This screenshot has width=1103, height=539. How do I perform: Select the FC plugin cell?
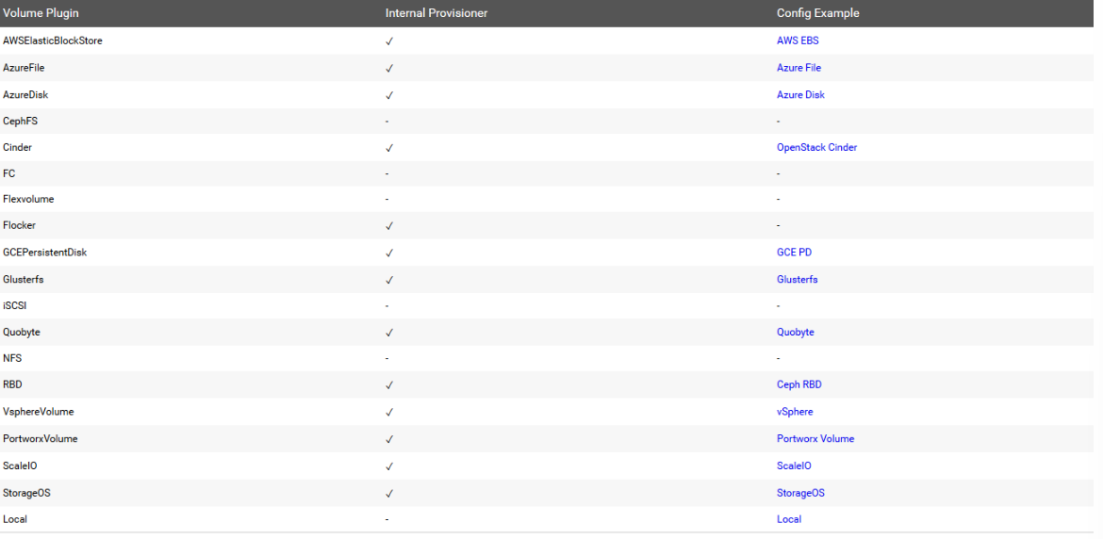[x=9, y=172]
